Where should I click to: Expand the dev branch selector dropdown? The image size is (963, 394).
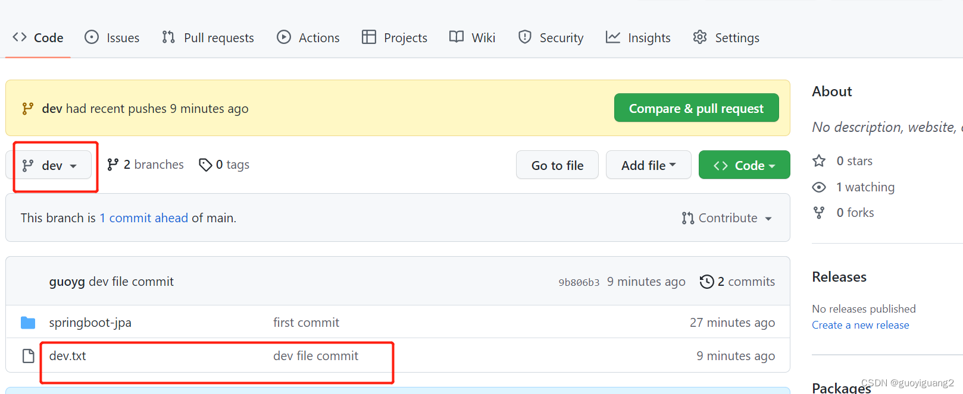click(49, 165)
